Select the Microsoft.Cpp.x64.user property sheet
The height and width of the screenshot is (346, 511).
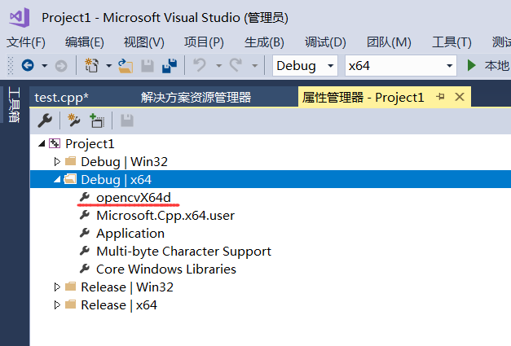tap(165, 216)
